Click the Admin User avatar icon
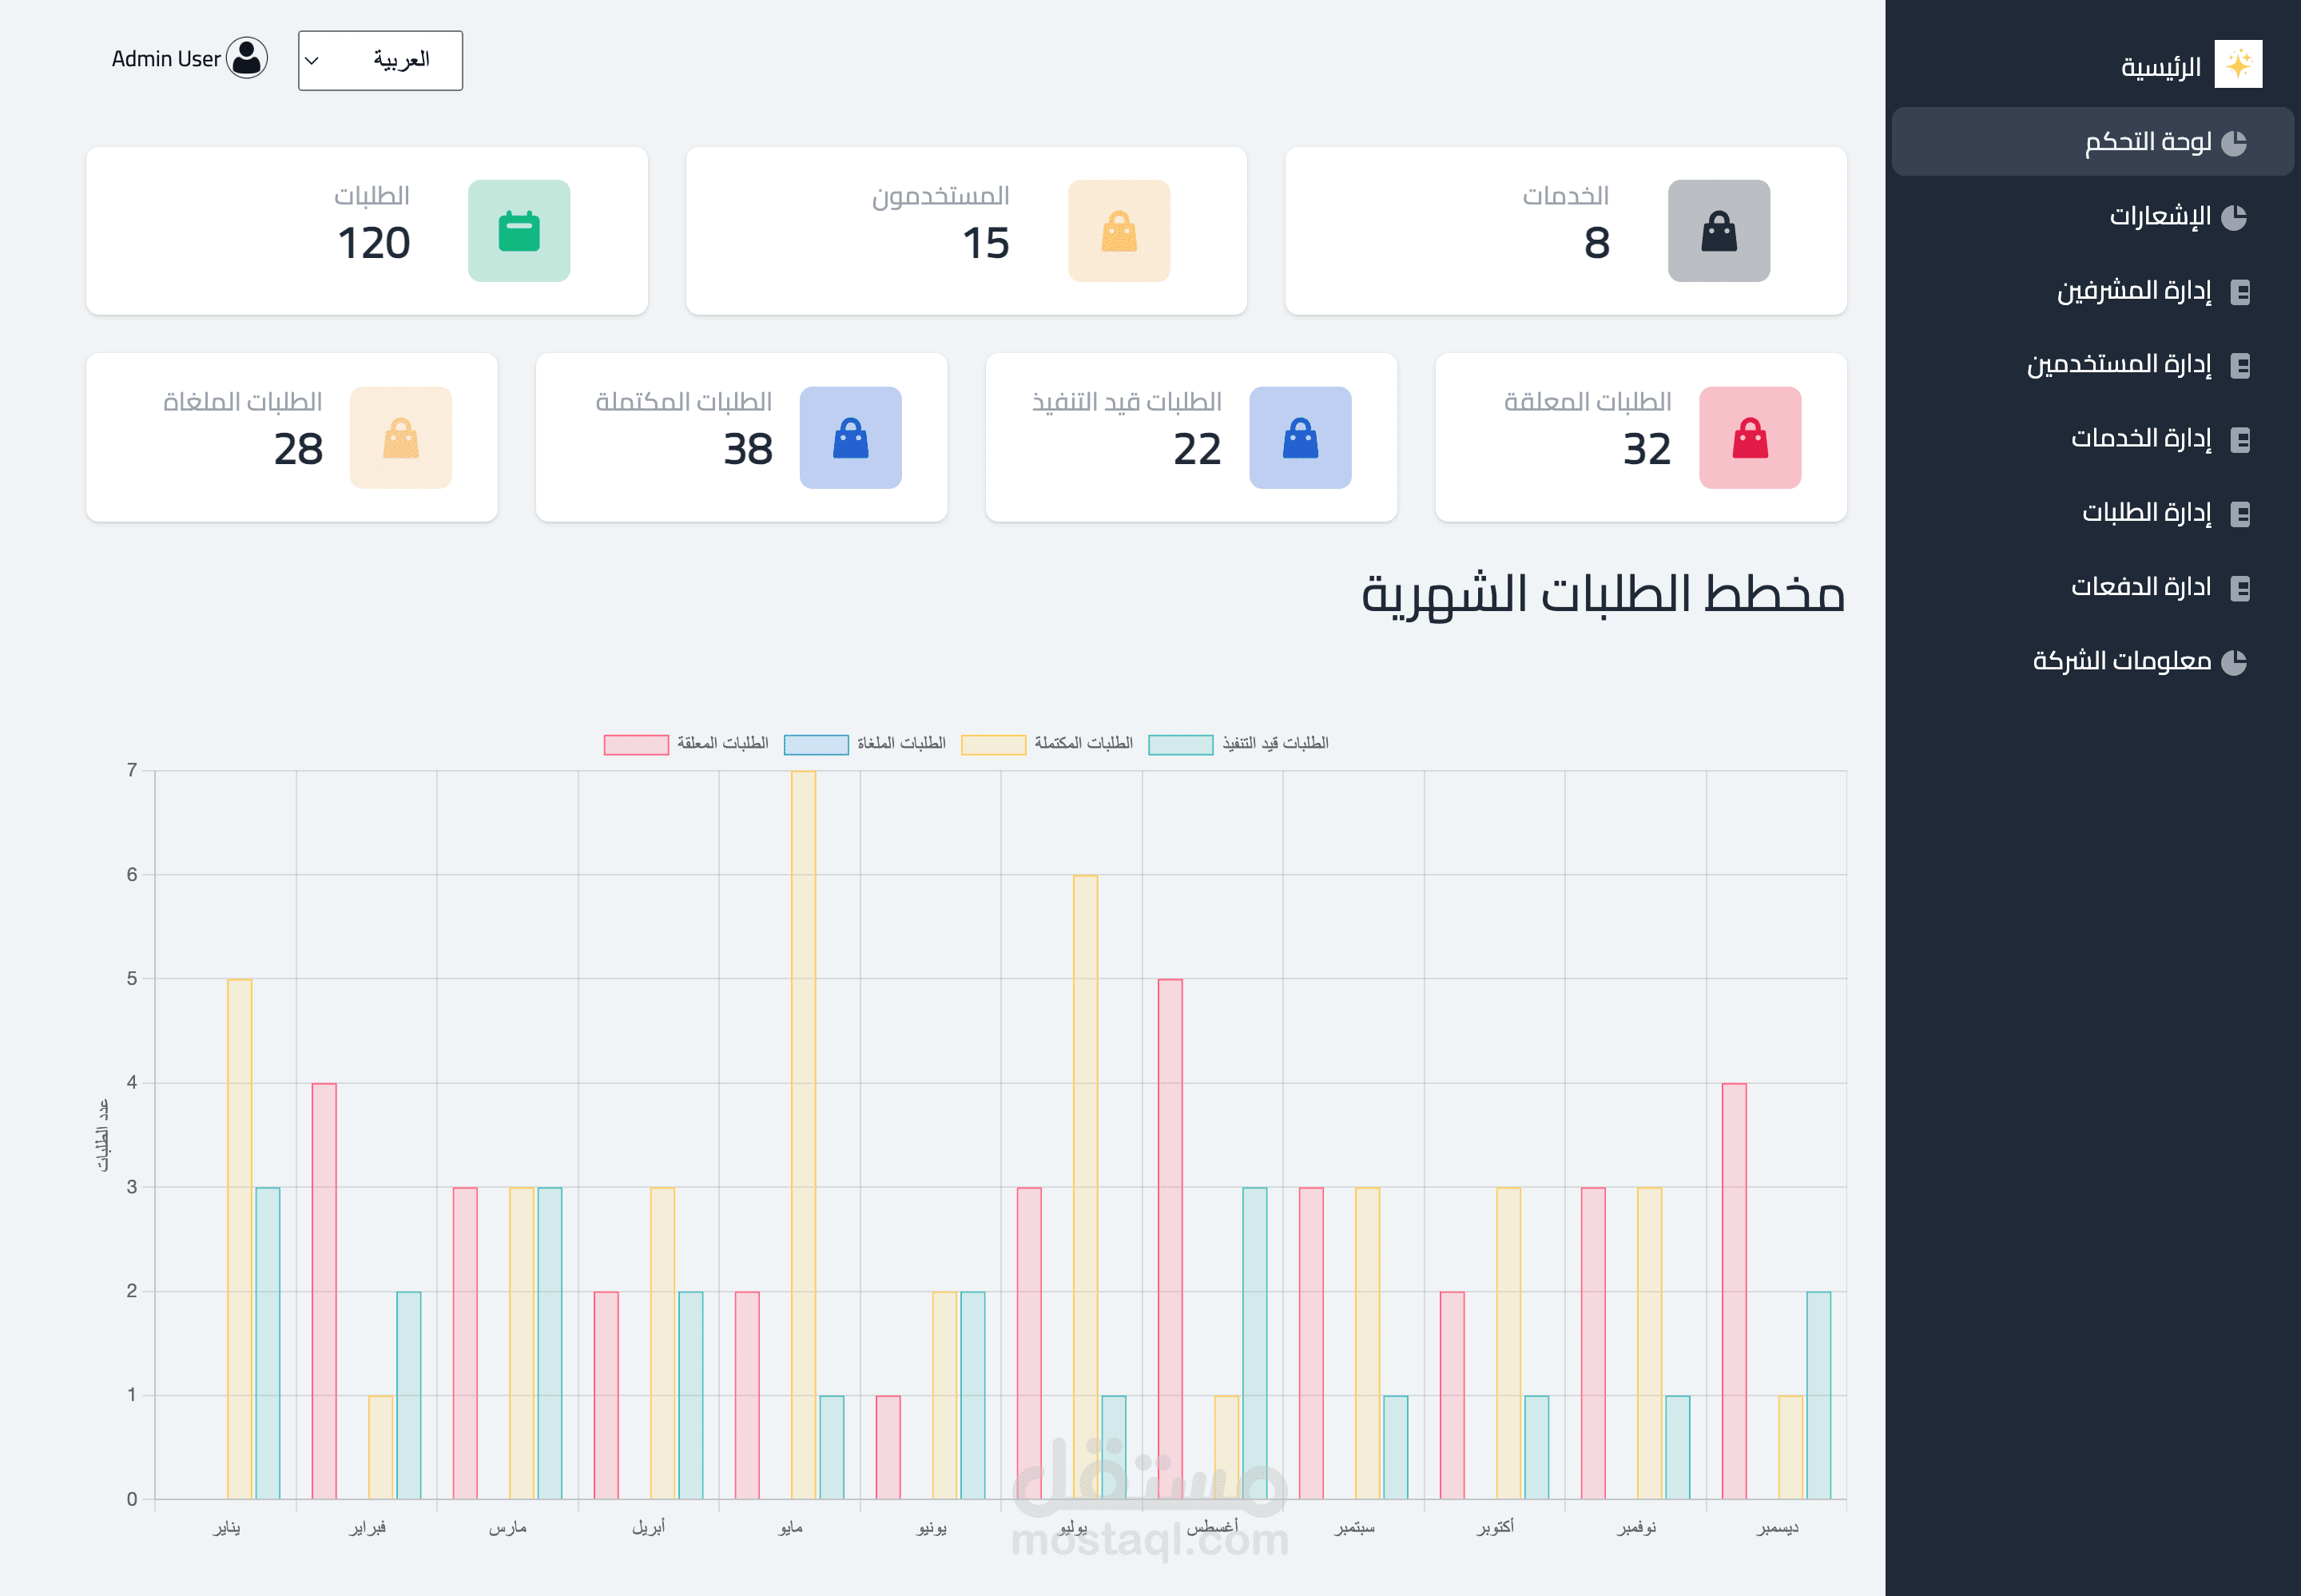 tap(246, 58)
